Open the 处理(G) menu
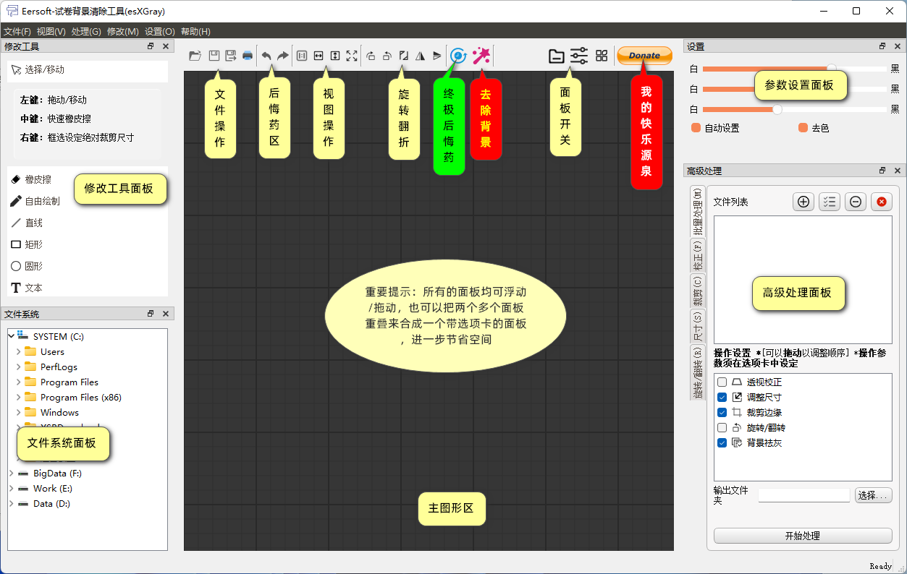Screen dimensions: 907x574 tap(86, 32)
